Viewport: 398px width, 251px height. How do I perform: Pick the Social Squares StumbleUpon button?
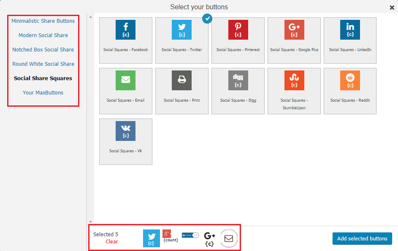[294, 91]
